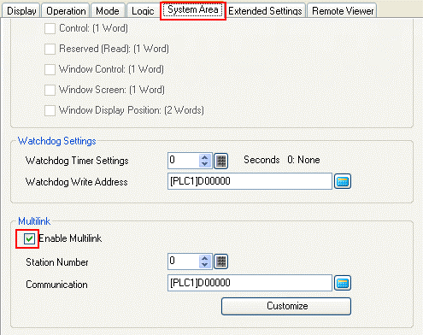Viewport: 423px width, 335px height.
Task: Open address picker for Watchdog Write Address
Action: click(x=343, y=181)
